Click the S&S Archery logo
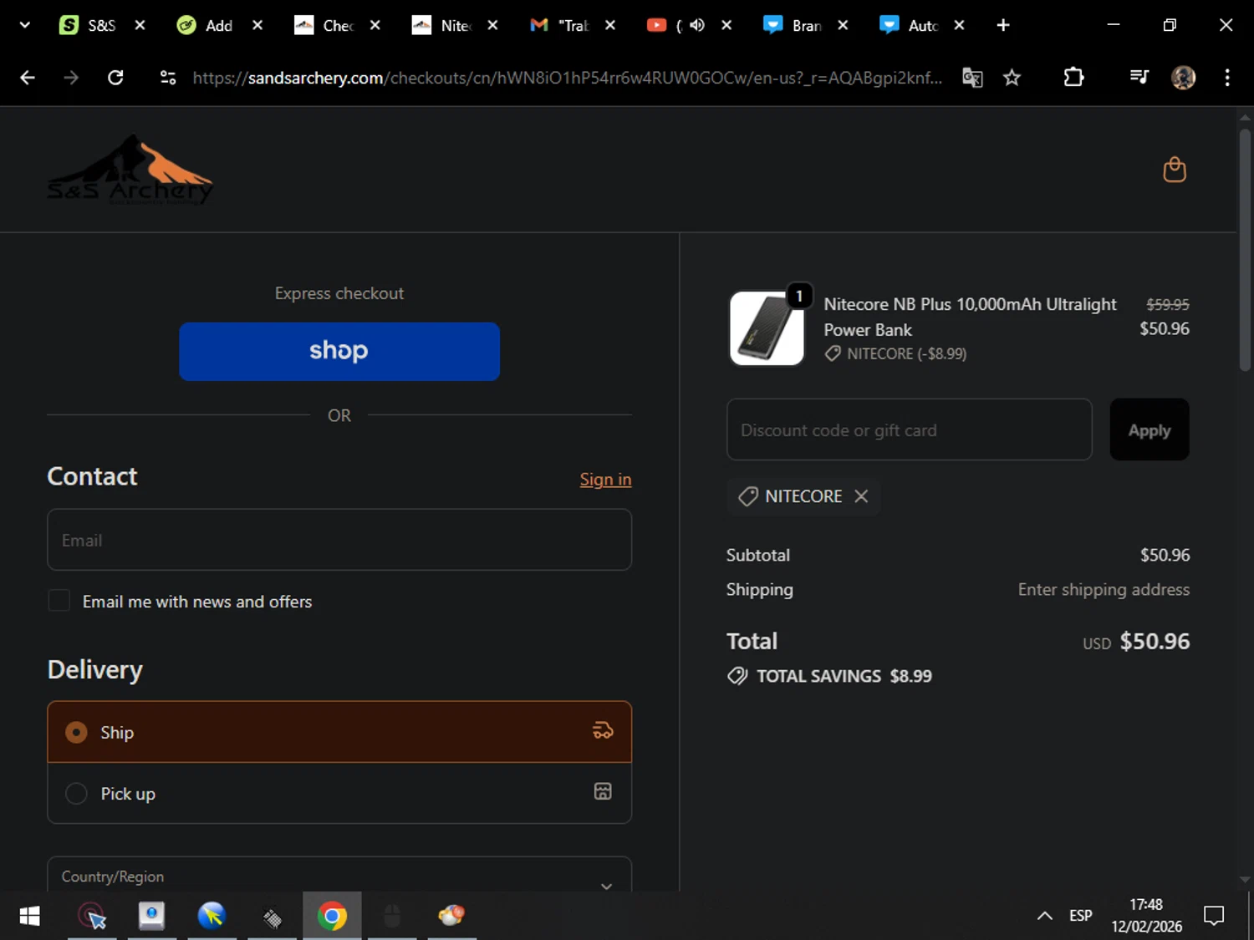This screenshot has height=940, width=1254. 130,170
